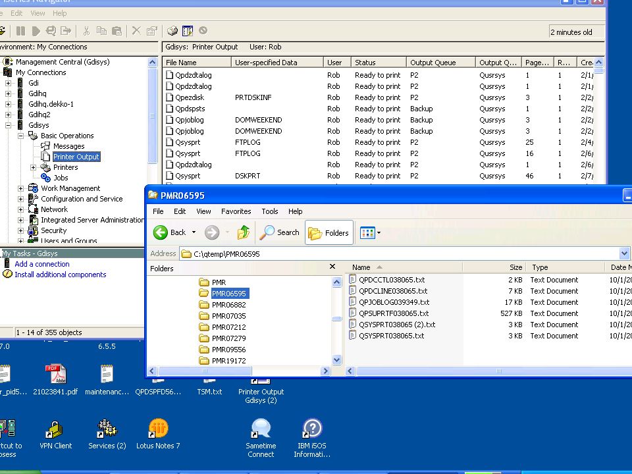Open the Favorites menu in Explorer
Screen dimensions: 632x474
click(236, 211)
